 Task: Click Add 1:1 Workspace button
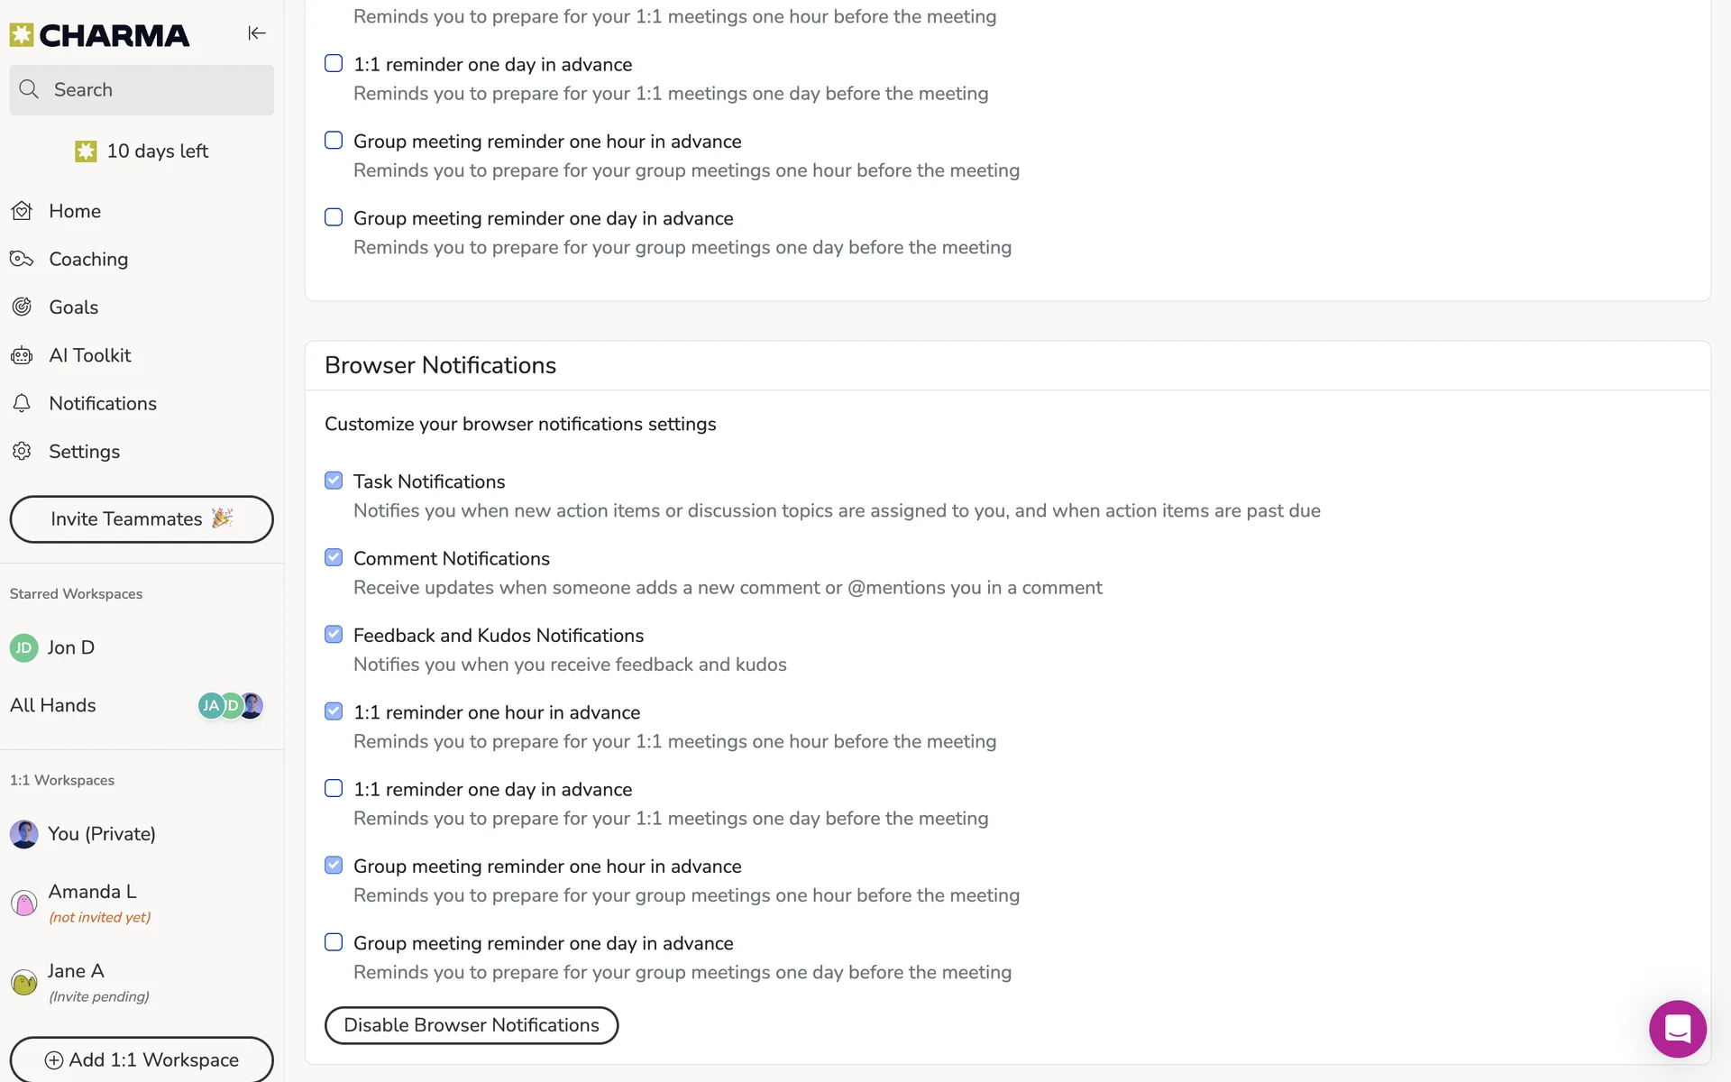click(x=142, y=1059)
